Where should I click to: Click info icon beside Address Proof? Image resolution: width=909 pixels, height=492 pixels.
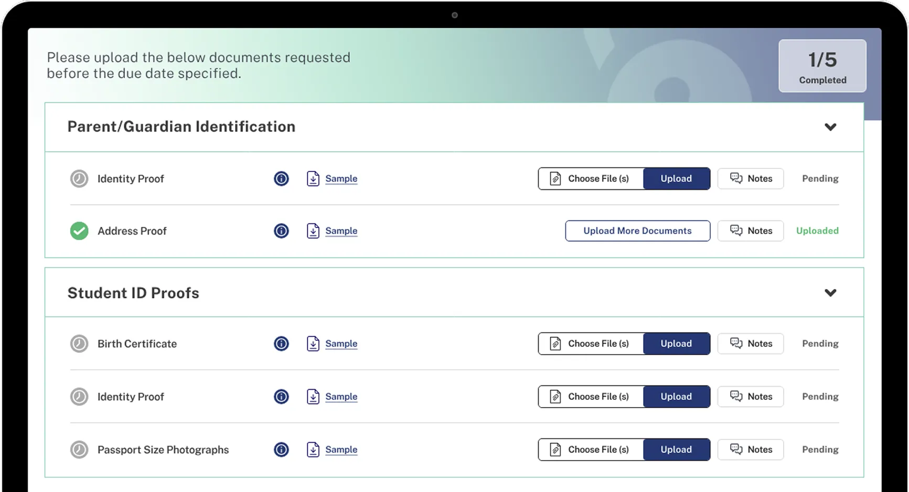tap(281, 231)
